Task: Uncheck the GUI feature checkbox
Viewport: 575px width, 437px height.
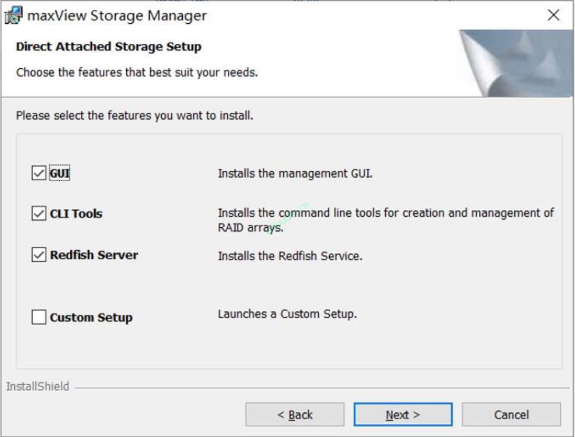Action: click(39, 173)
